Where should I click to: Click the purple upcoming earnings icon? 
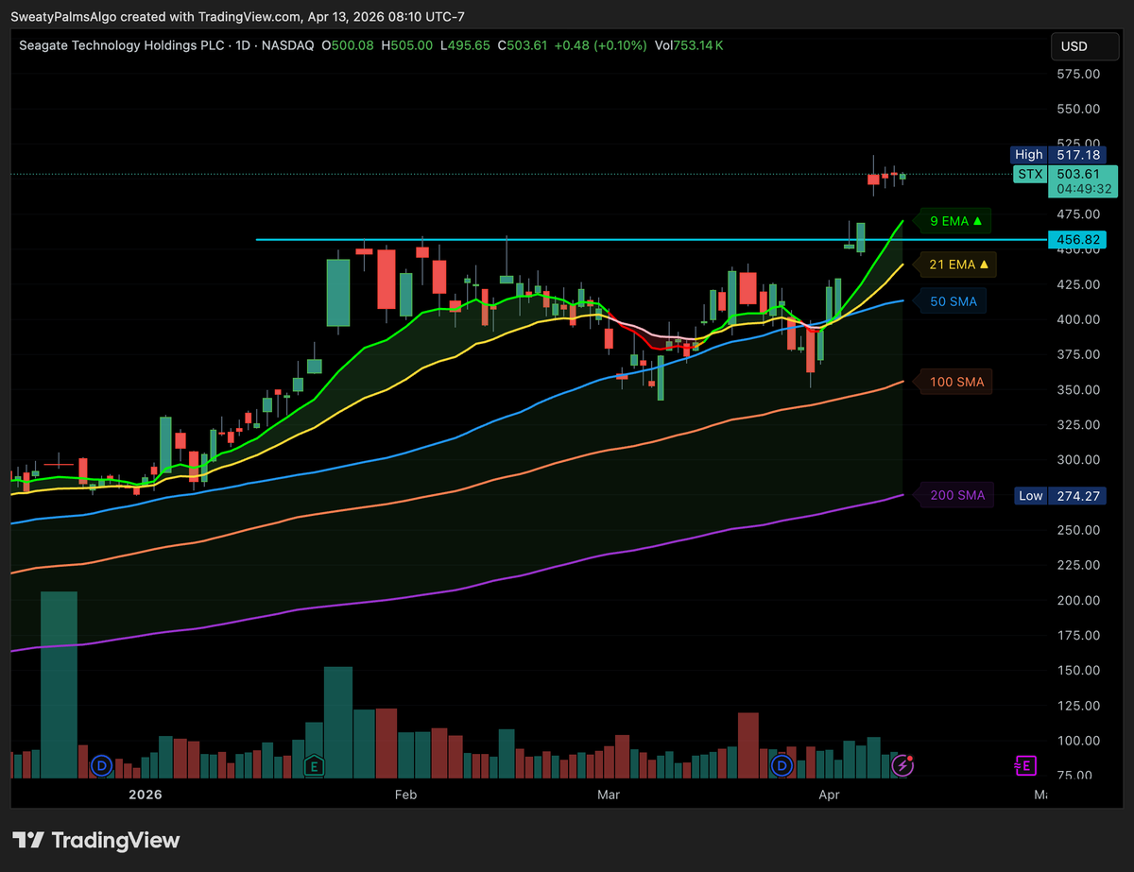click(x=1024, y=765)
